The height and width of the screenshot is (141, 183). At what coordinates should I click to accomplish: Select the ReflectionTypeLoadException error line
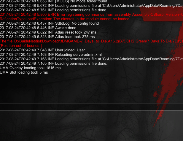[x=65, y=19]
